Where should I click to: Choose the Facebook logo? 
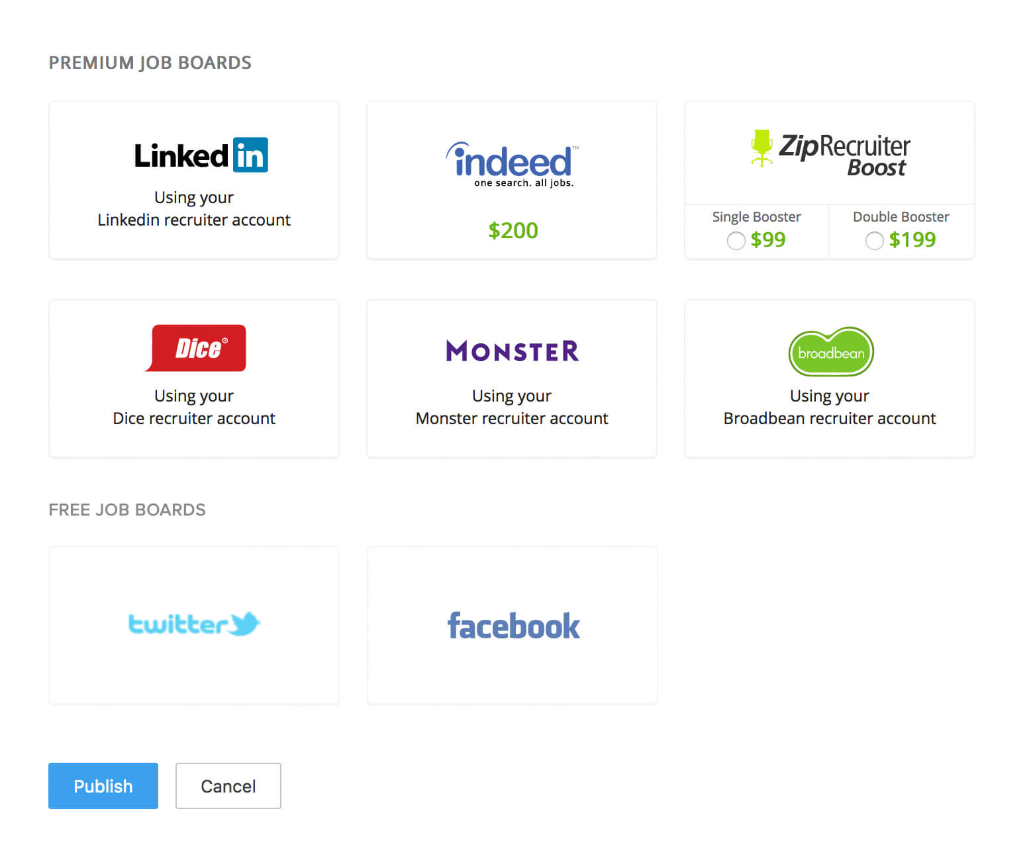pos(513,626)
